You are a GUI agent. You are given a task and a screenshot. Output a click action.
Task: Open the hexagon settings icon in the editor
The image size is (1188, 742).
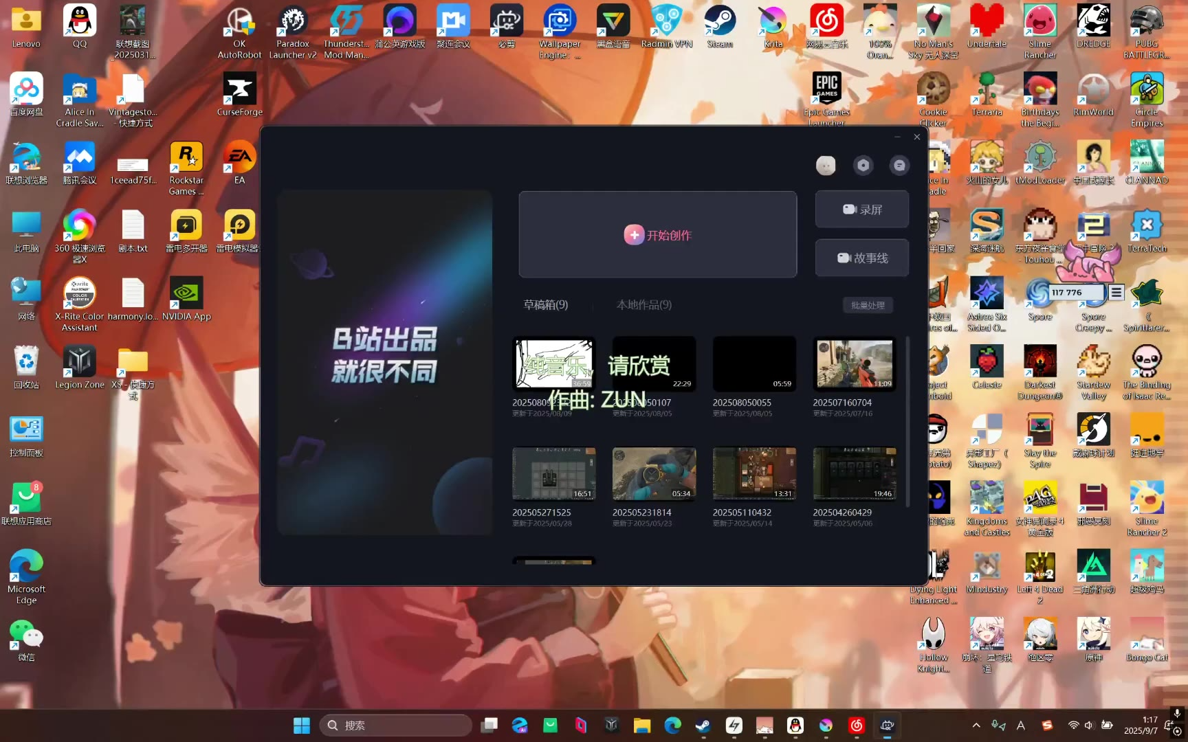(863, 165)
